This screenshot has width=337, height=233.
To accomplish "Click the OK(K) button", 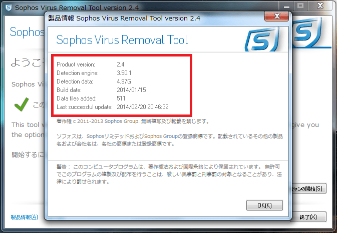I will [264, 205].
